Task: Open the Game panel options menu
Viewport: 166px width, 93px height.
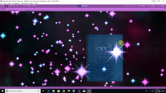Action: click(165, 9)
